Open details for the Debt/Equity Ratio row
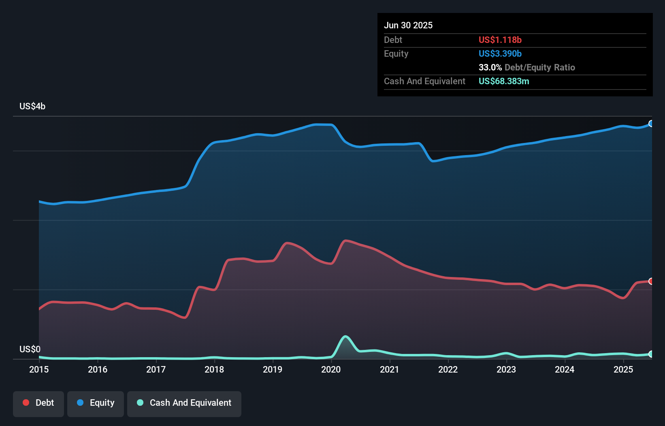This screenshot has height=426, width=665. coord(526,67)
